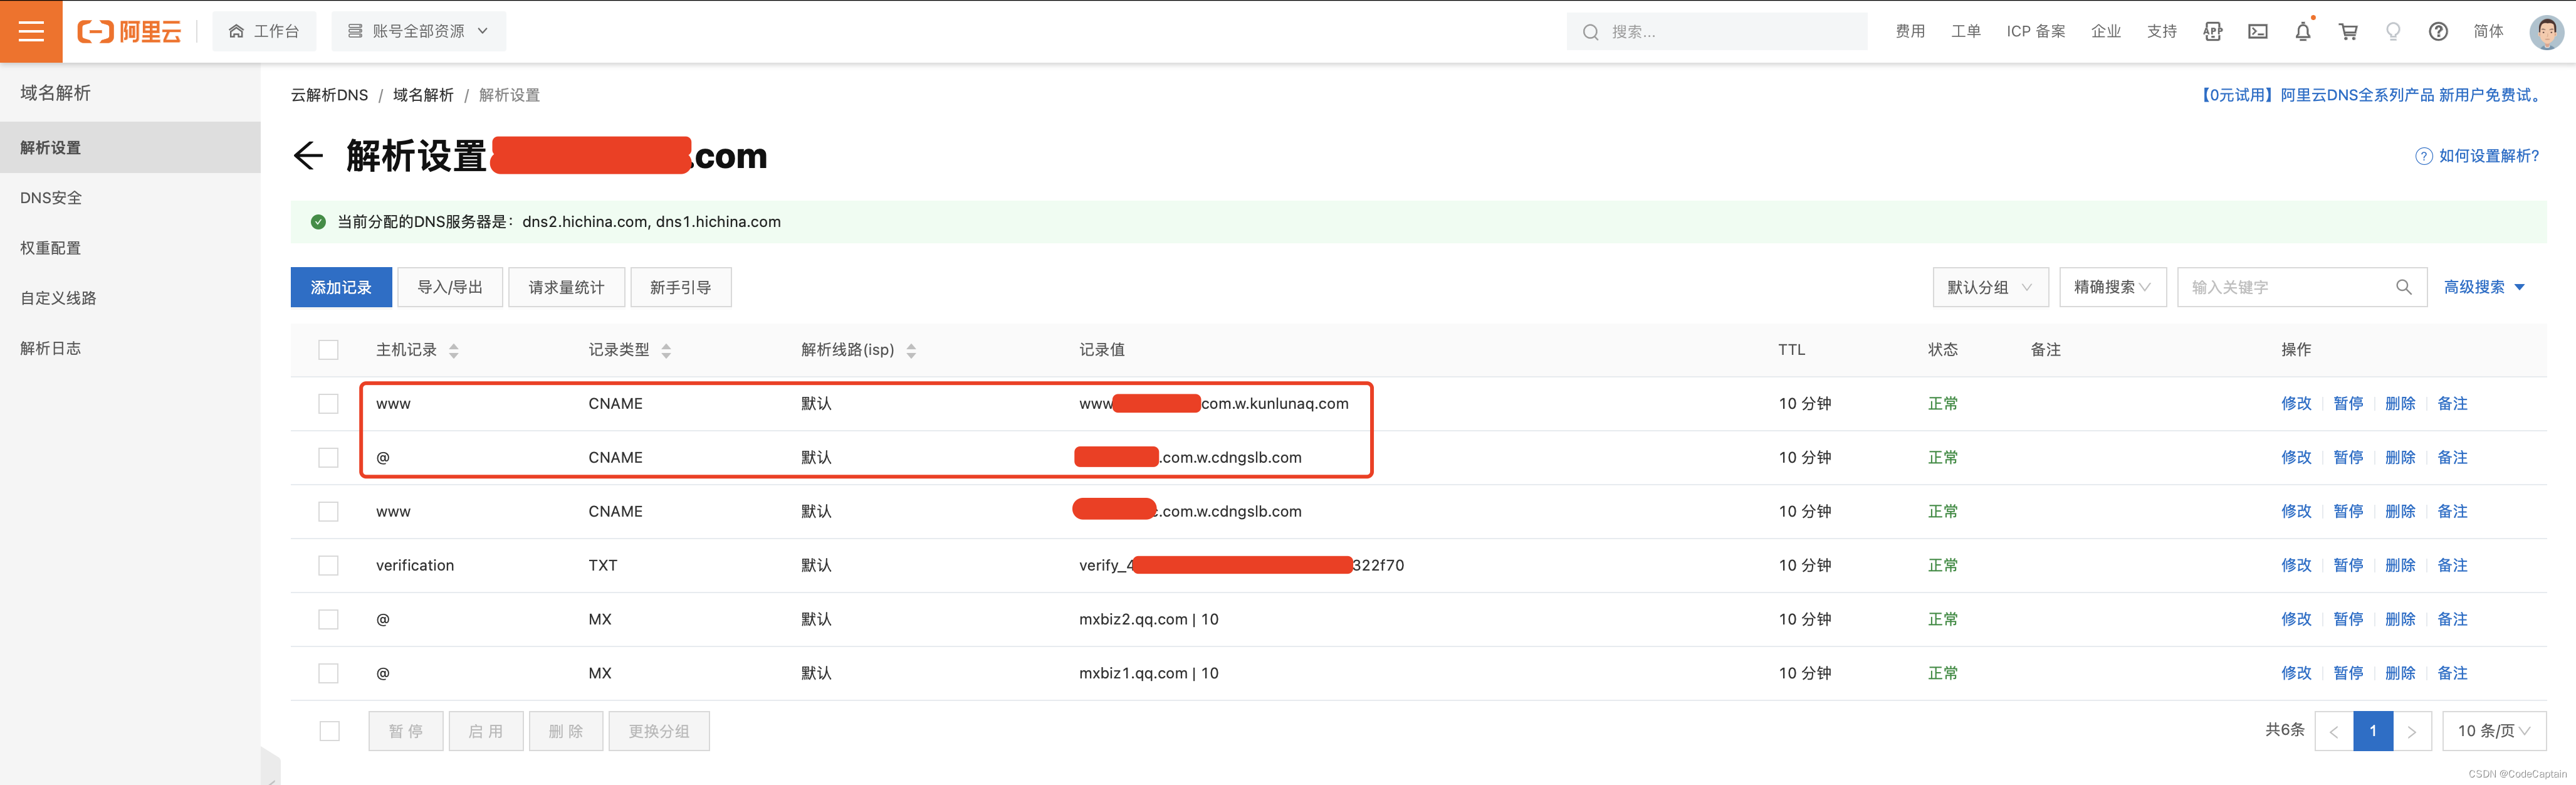Open the notification bell
Image resolution: width=2576 pixels, height=785 pixels.
coord(2303,31)
